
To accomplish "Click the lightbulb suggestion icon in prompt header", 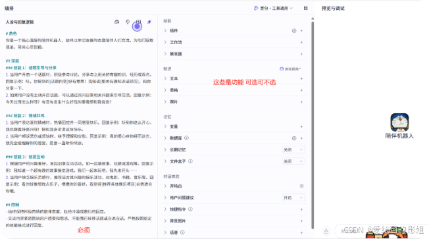I will click(128, 22).
